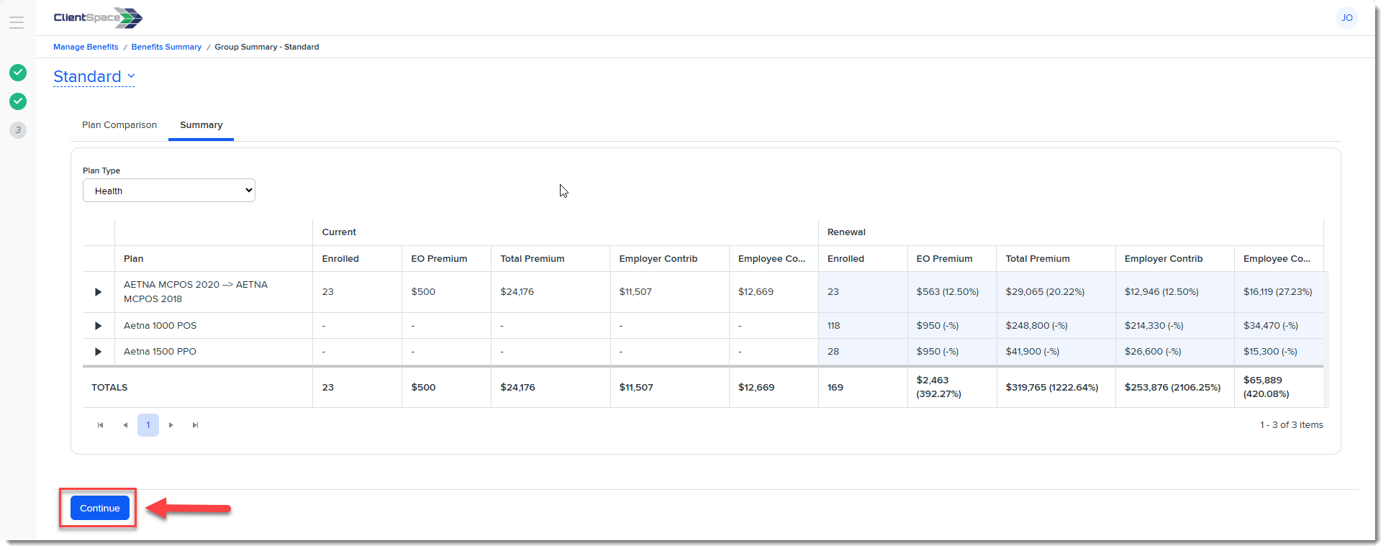The image size is (1386, 551).
Task: Go to step 3 in the sidebar
Action: click(x=18, y=130)
